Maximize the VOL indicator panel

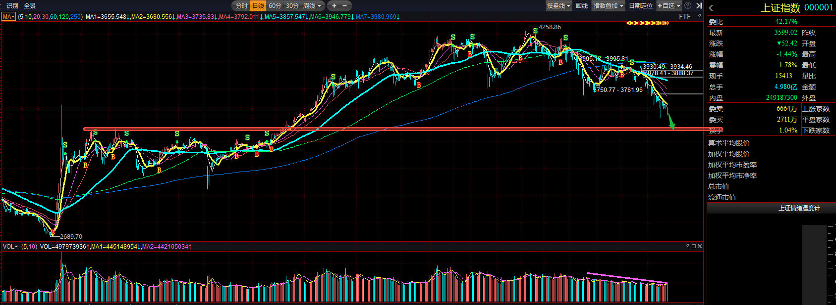point(694,246)
